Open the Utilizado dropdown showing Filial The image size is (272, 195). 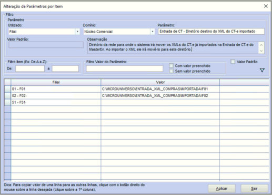[x=77, y=32]
